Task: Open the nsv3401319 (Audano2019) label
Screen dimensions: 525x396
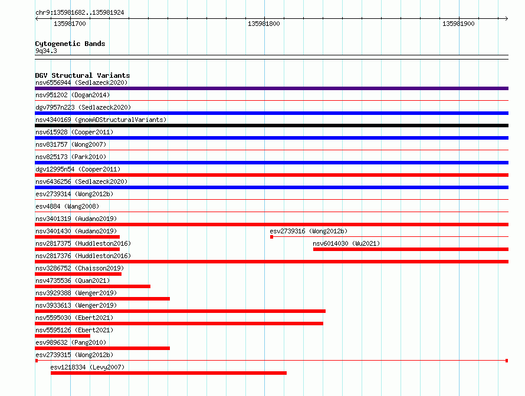Action: [76, 219]
